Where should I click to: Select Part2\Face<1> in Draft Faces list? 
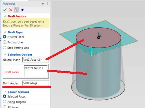coord(34,68)
